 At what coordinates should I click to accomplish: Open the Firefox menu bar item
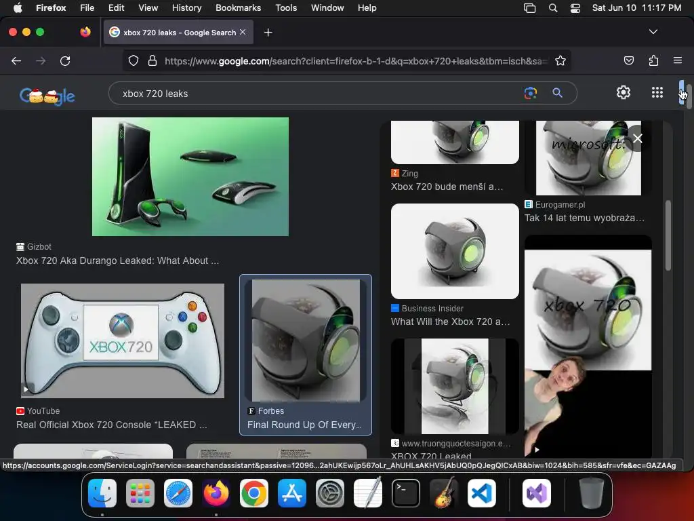(x=51, y=7)
